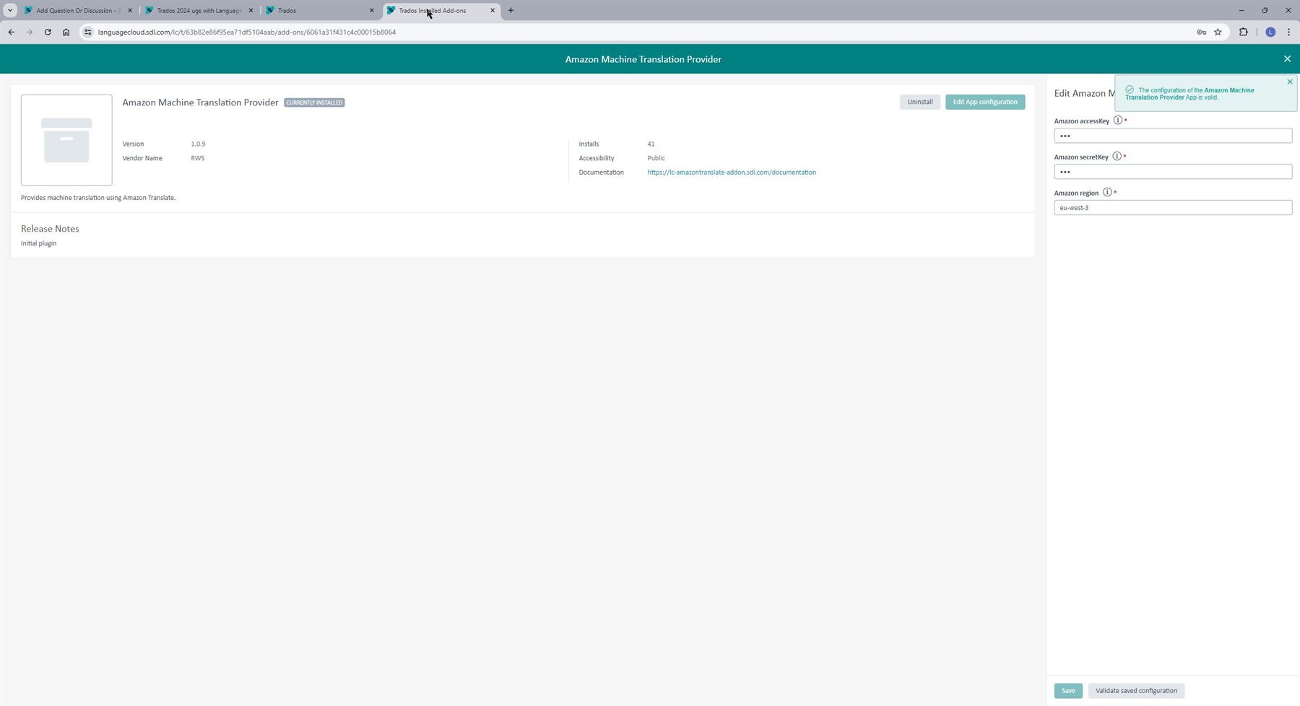Bookmark this page with the star icon

1218,32
